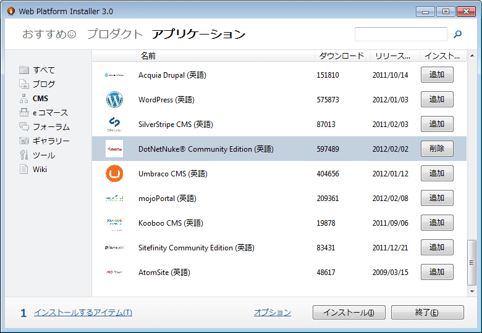482x333 pixels.
Task: Click the すべて folder icon in sidebar
Action: coord(24,70)
